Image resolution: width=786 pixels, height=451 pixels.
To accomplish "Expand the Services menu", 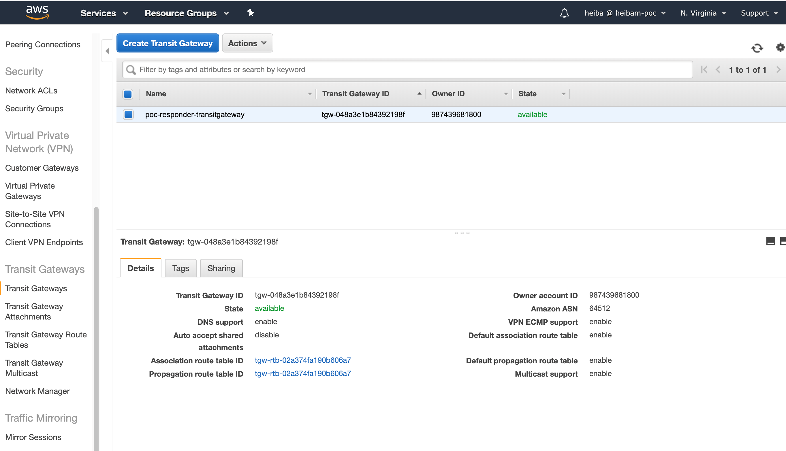I will tap(104, 13).
